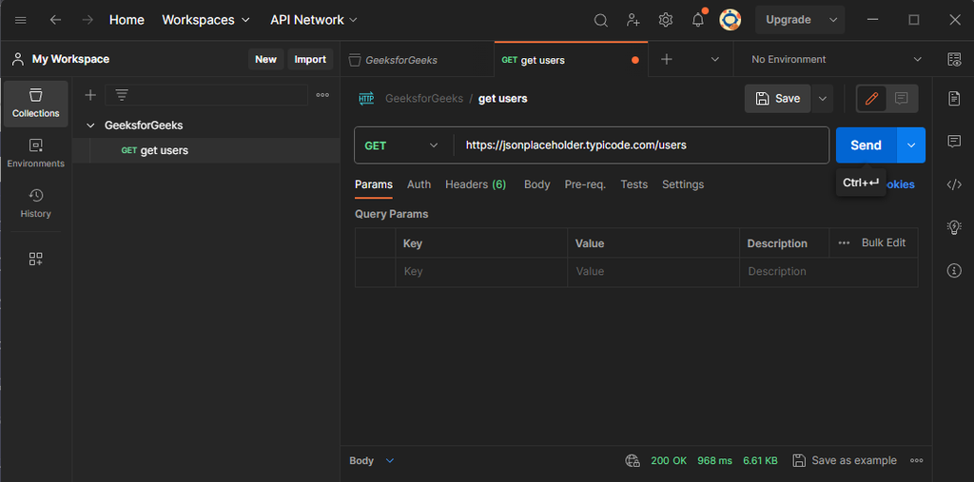Switch to the Body request tab

[536, 184]
